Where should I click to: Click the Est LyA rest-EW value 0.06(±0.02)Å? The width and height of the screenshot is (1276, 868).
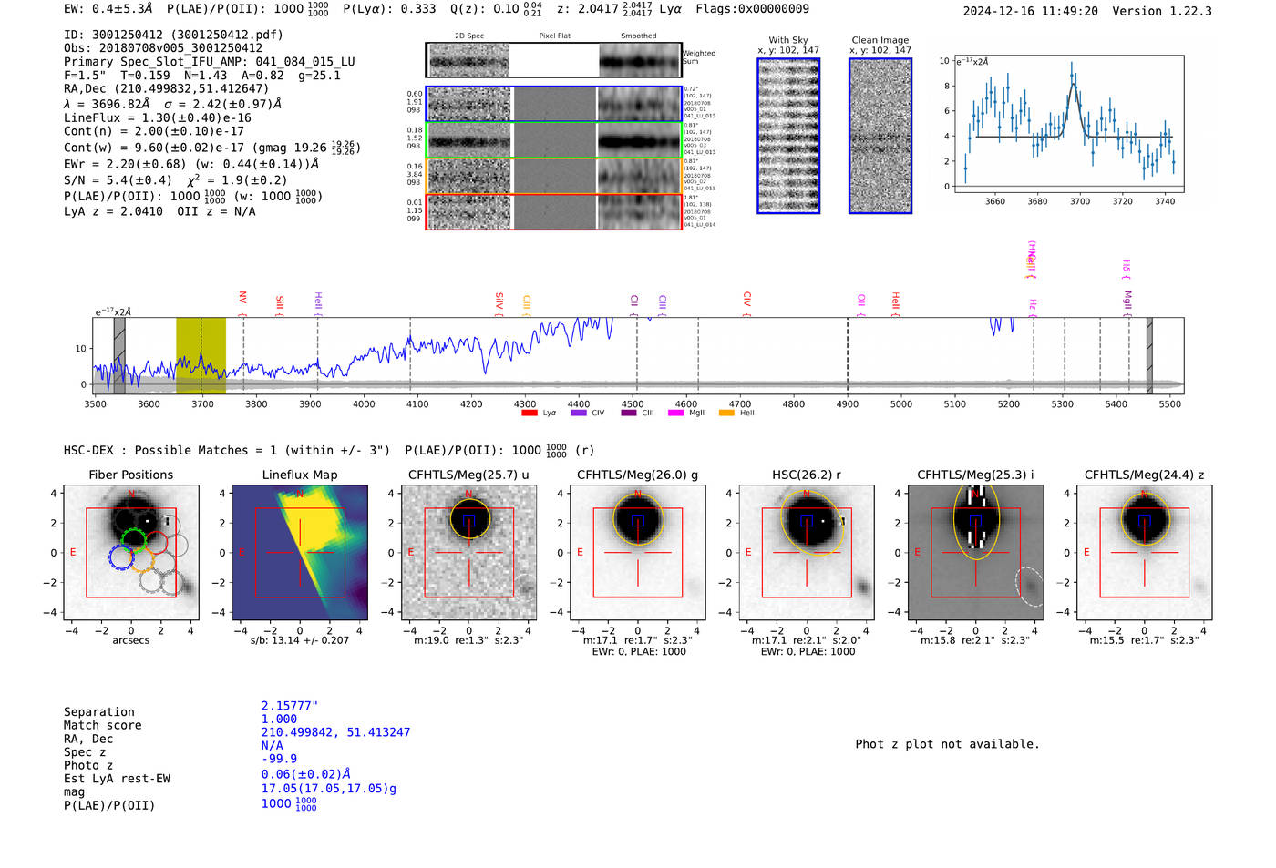click(306, 774)
